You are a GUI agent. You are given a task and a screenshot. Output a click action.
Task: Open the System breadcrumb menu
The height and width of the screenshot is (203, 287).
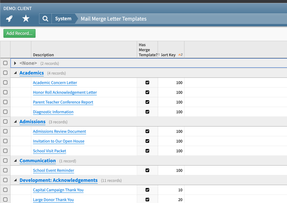63,19
